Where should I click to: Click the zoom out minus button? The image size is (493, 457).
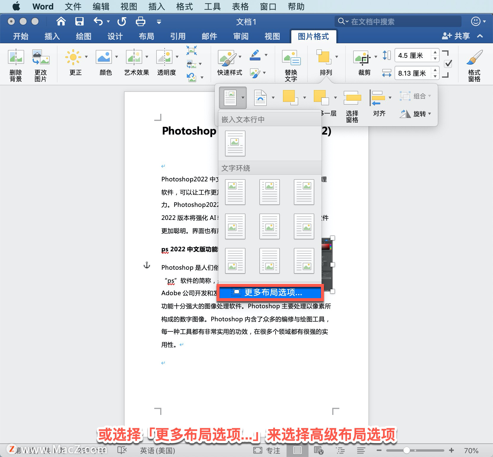(x=379, y=450)
